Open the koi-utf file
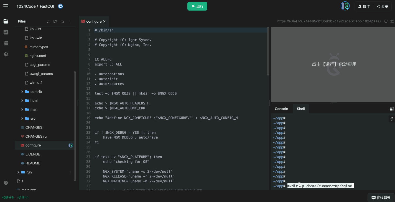395x202 pixels. (35, 29)
